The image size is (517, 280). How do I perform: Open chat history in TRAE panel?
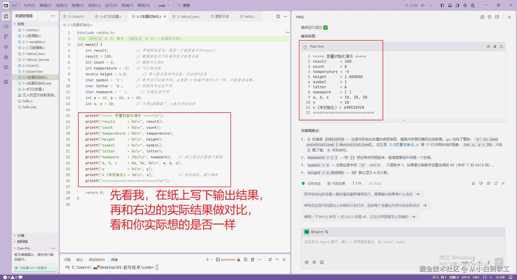coord(490,17)
